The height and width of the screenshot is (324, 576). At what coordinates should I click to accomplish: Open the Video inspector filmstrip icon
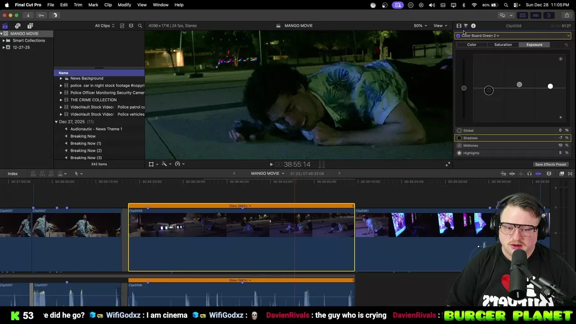click(x=459, y=26)
